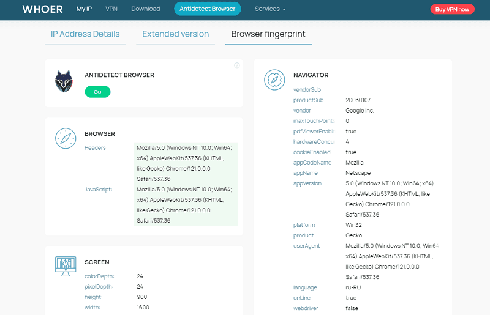Viewport: 490px width, 315px height.
Task: Click the appName value Netscape
Action: click(358, 173)
